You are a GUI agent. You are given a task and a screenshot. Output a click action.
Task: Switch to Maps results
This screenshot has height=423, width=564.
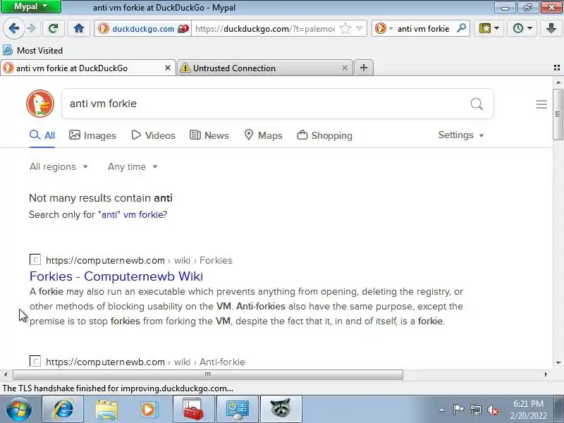(263, 135)
